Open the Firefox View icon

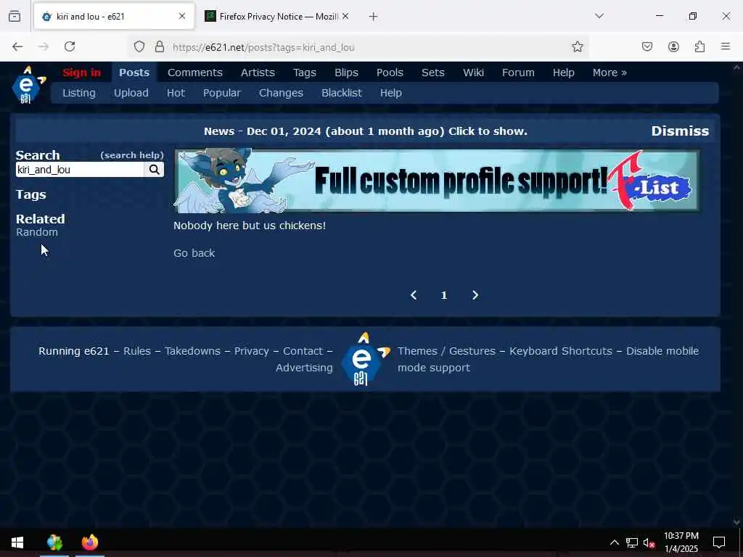[15, 17]
